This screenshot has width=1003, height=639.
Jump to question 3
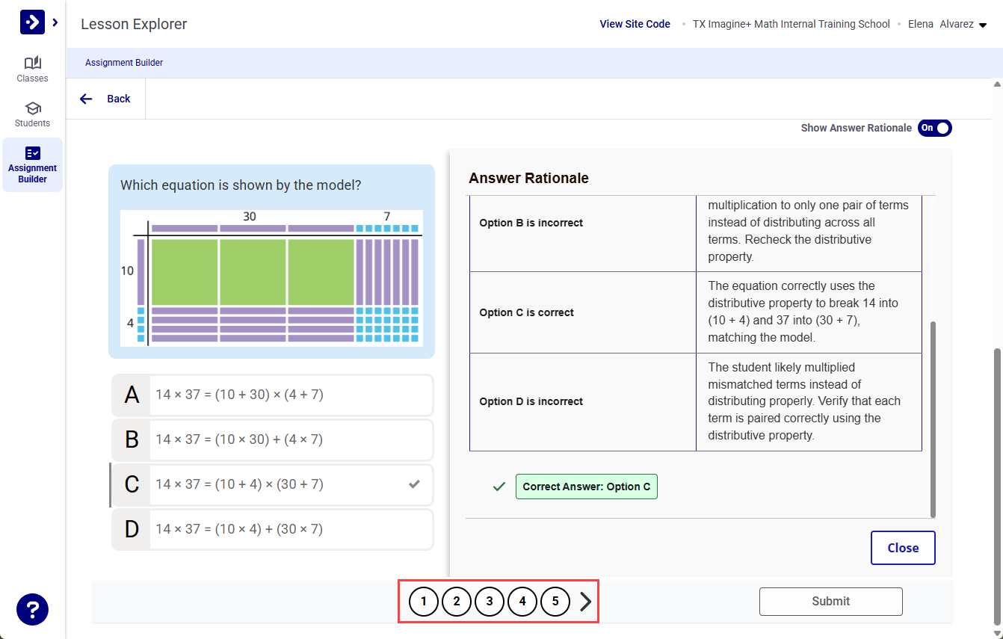pos(490,601)
